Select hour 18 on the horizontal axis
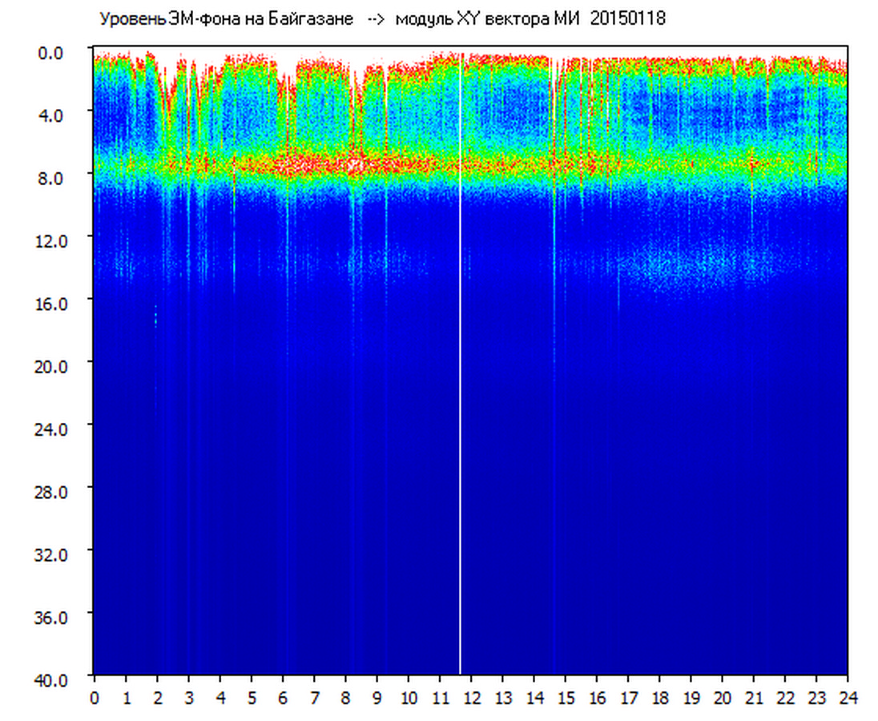878x721 pixels. [x=660, y=698]
